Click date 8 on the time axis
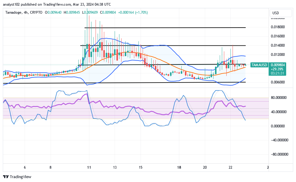Screen dimensions: 296x182 pos(50,167)
